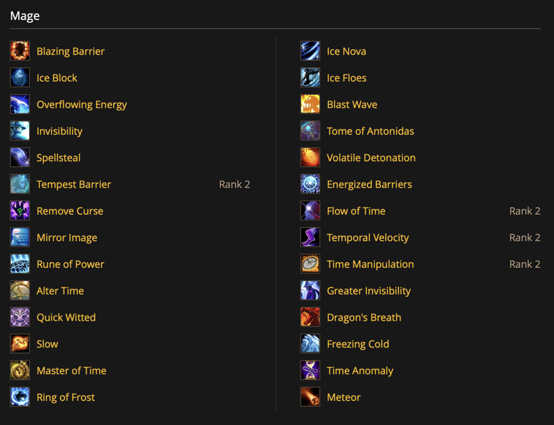Screen dimensions: 554x425
Task: Click the Alter Time icon
Action: pos(20,291)
